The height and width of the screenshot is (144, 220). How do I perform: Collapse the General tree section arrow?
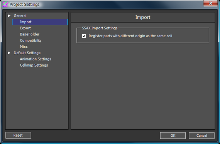(x=9, y=16)
